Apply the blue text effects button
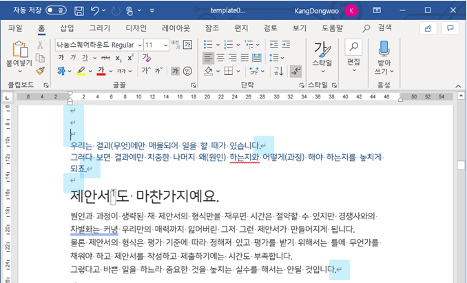This screenshot has width=467, height=283. [61, 71]
